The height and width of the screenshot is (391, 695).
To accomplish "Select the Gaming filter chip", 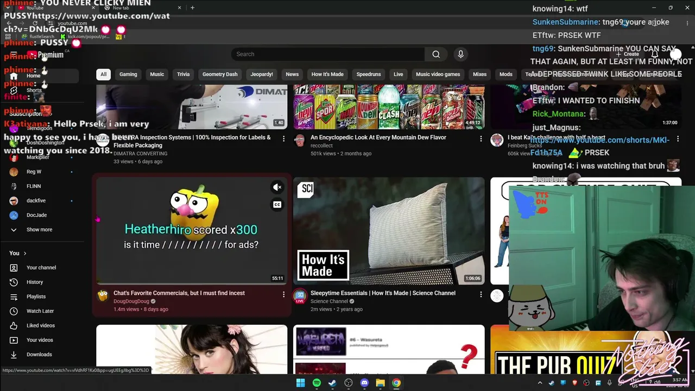I will pyautogui.click(x=128, y=74).
